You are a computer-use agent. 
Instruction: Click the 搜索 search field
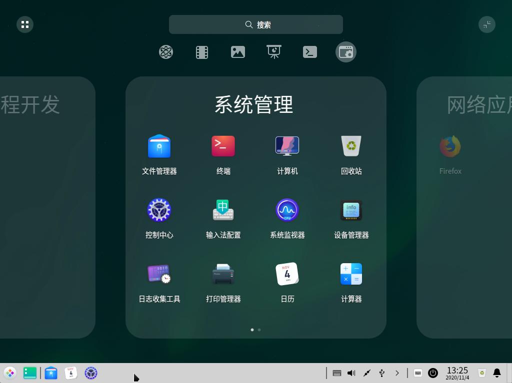point(256,24)
